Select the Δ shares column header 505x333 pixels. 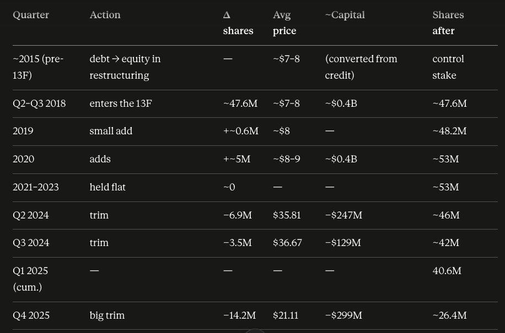click(238, 23)
